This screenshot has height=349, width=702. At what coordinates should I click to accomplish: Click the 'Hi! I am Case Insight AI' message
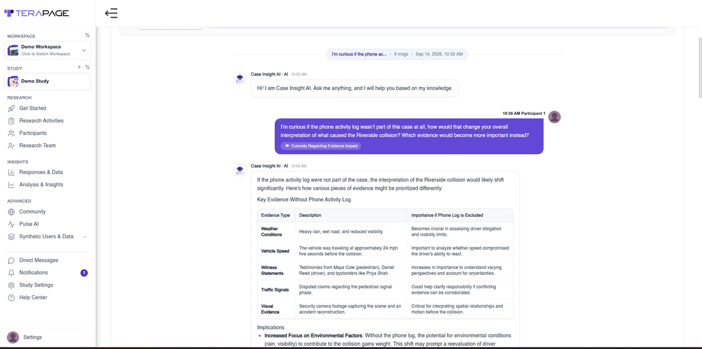[355, 88]
